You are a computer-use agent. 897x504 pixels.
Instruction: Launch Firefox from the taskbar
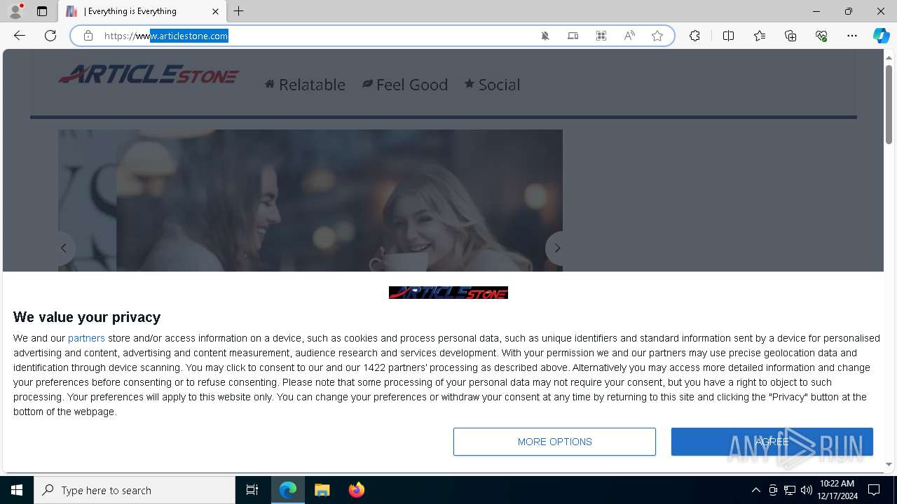click(x=356, y=490)
